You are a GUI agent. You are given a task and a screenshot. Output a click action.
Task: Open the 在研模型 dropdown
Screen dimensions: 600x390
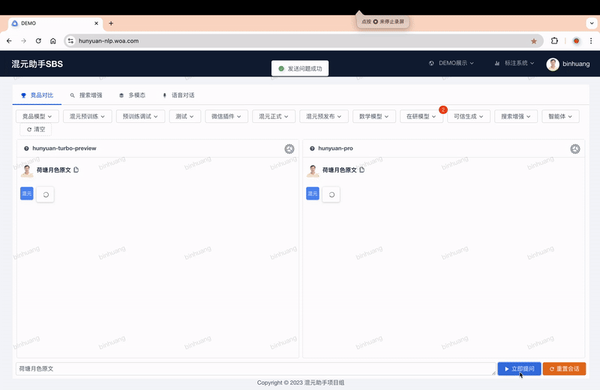[421, 116]
